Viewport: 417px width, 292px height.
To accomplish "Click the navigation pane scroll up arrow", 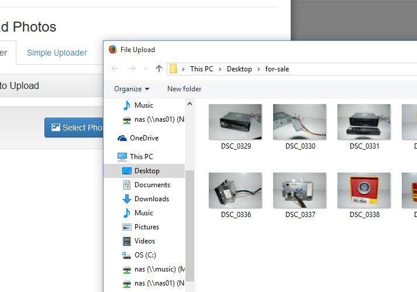I will (x=189, y=104).
